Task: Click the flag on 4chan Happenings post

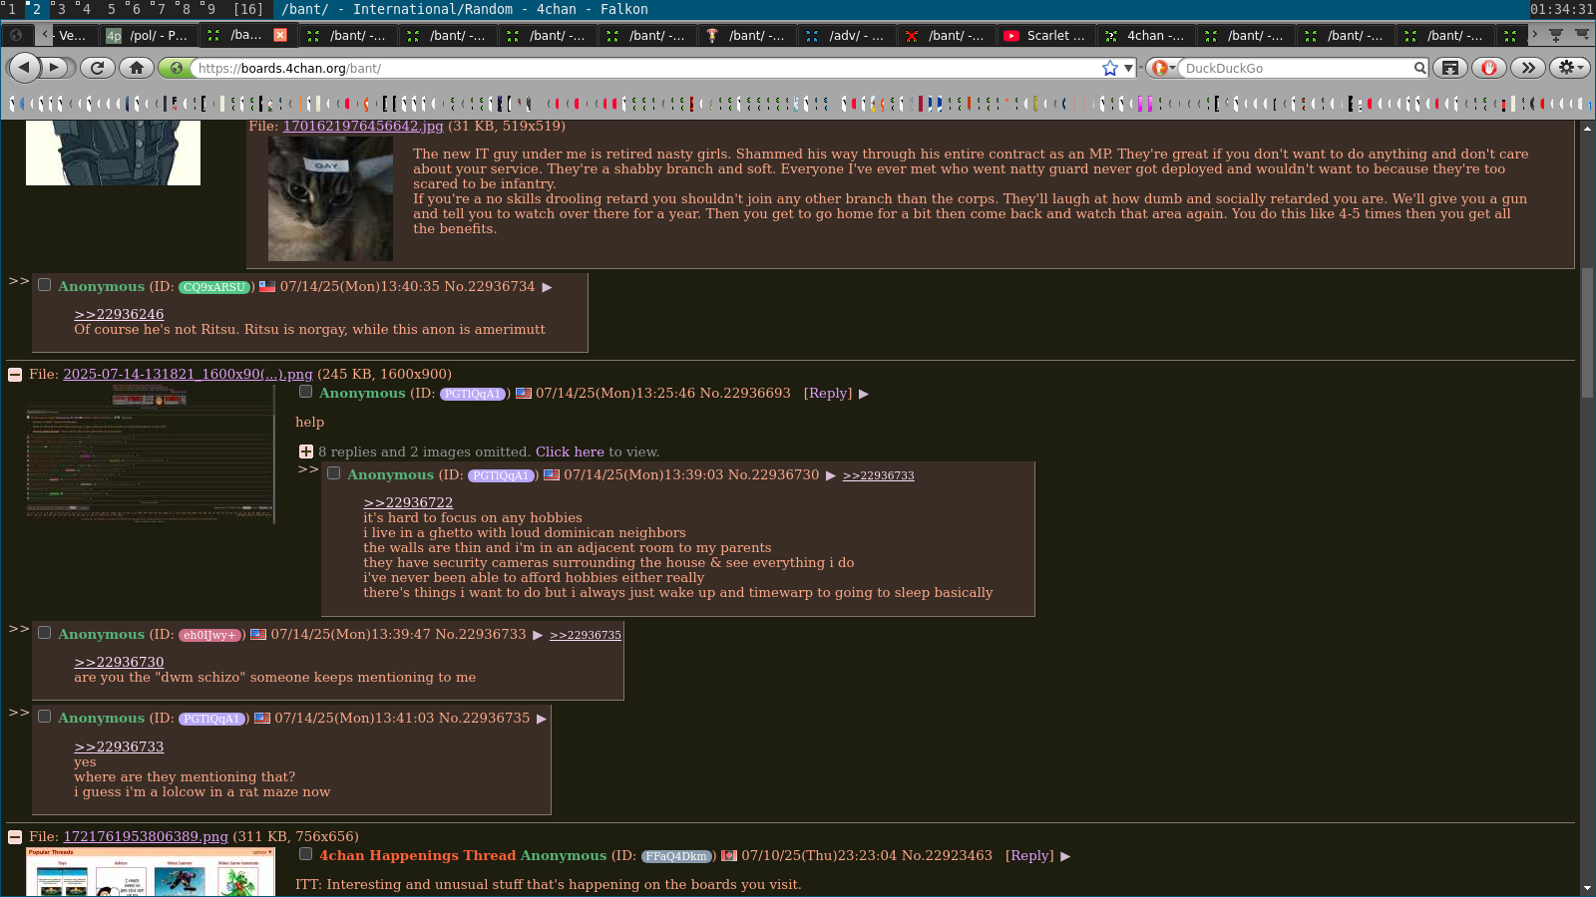Action: (729, 855)
